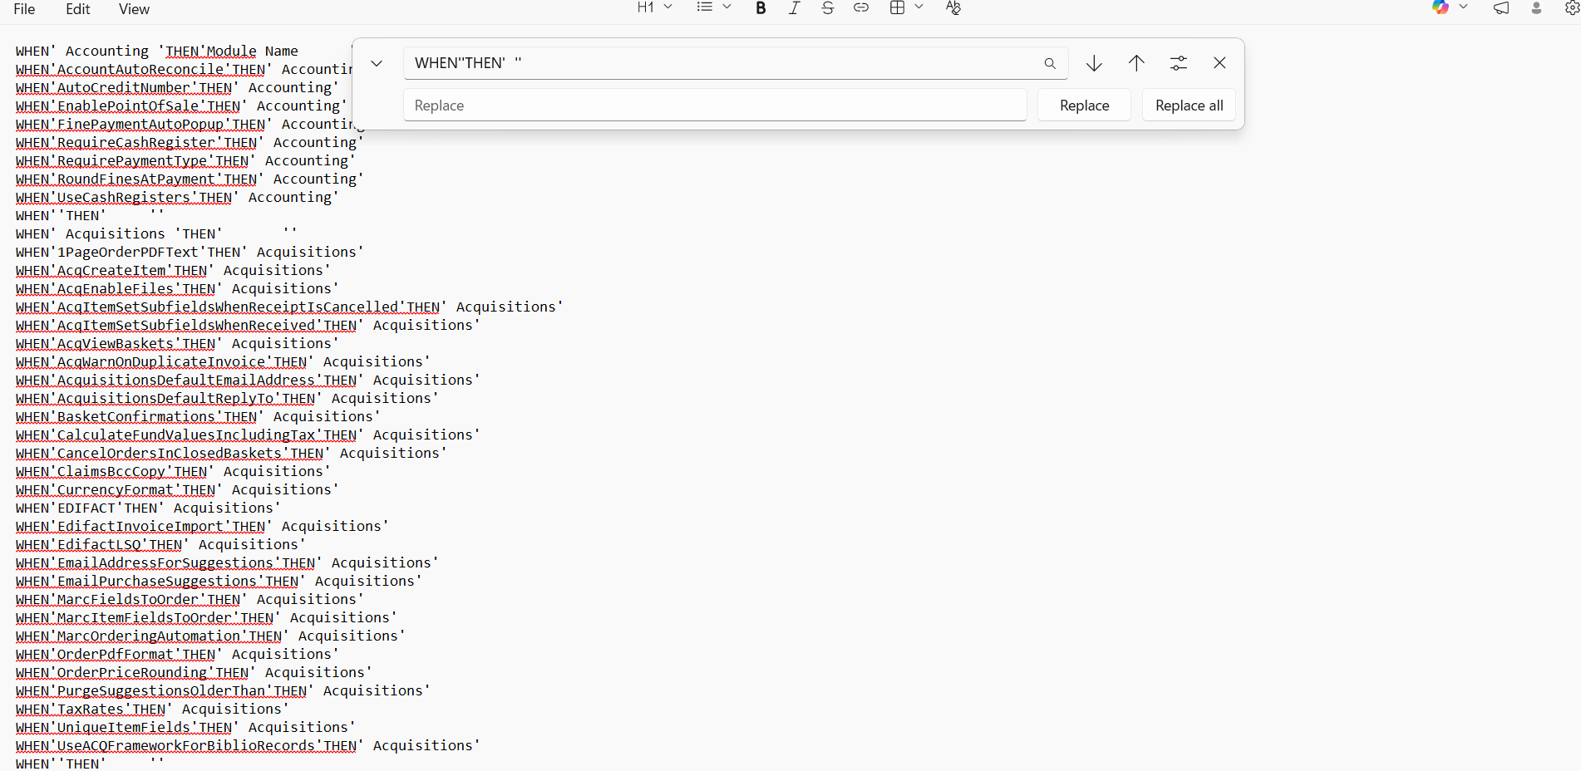Clear text formatting

pyautogui.click(x=953, y=8)
